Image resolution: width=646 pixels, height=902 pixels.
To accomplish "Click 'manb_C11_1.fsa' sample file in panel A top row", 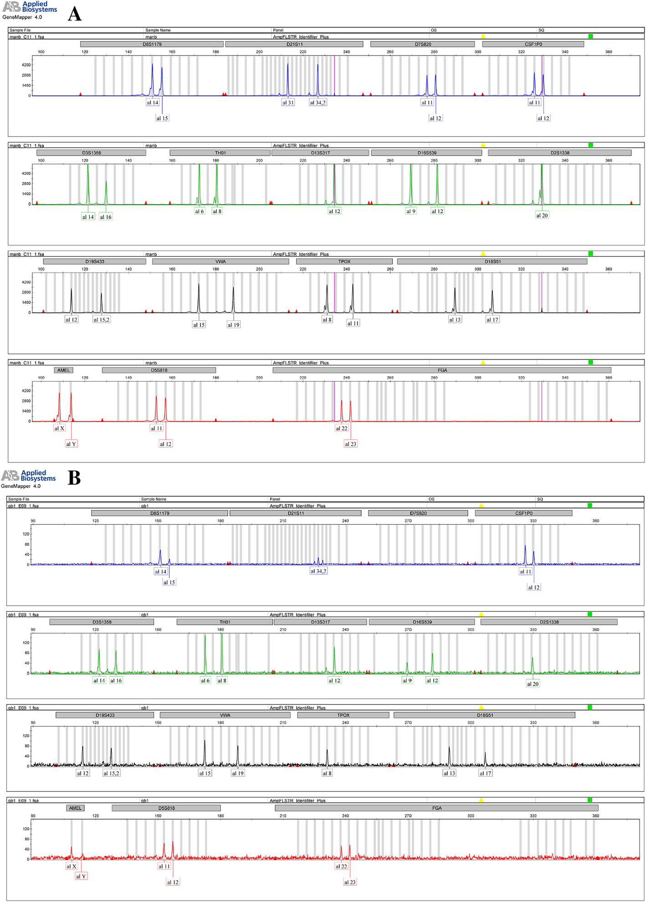I will 27,37.
